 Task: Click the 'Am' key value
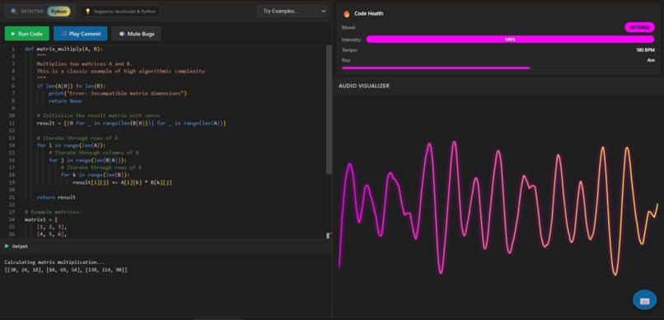tap(651, 60)
